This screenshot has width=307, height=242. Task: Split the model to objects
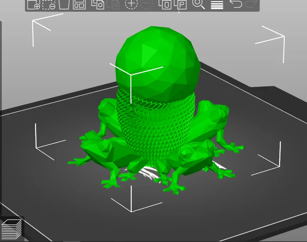click(166, 5)
